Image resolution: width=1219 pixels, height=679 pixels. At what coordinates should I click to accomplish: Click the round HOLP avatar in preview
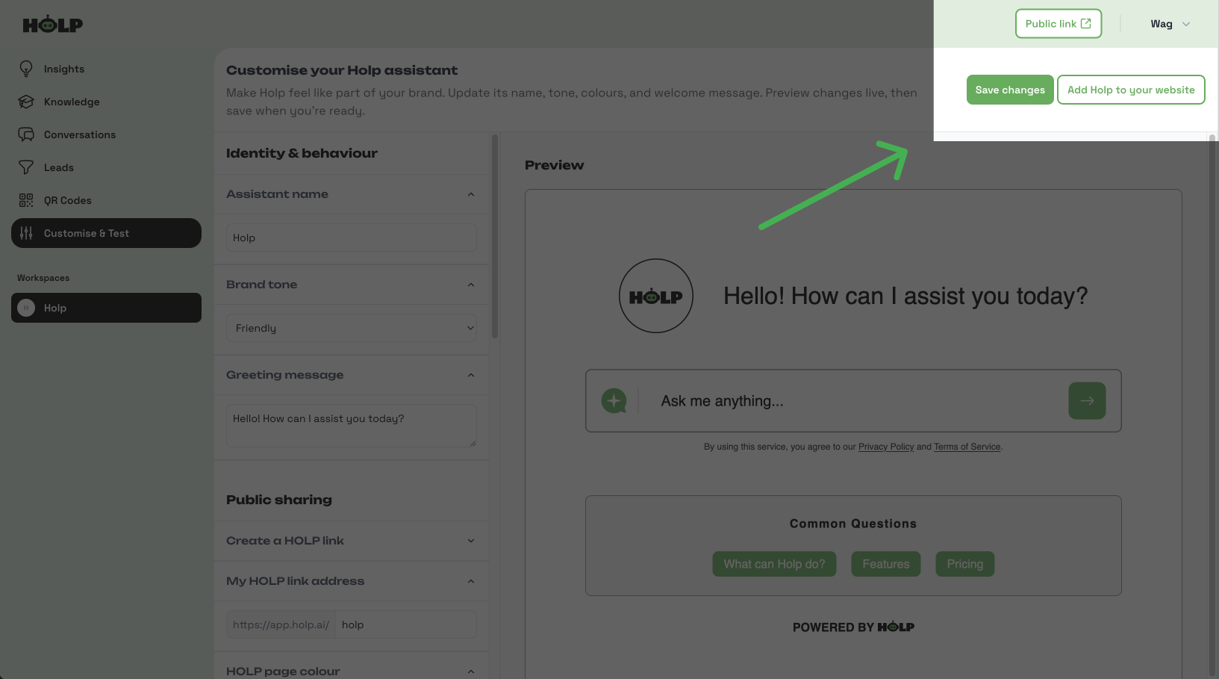(x=656, y=296)
